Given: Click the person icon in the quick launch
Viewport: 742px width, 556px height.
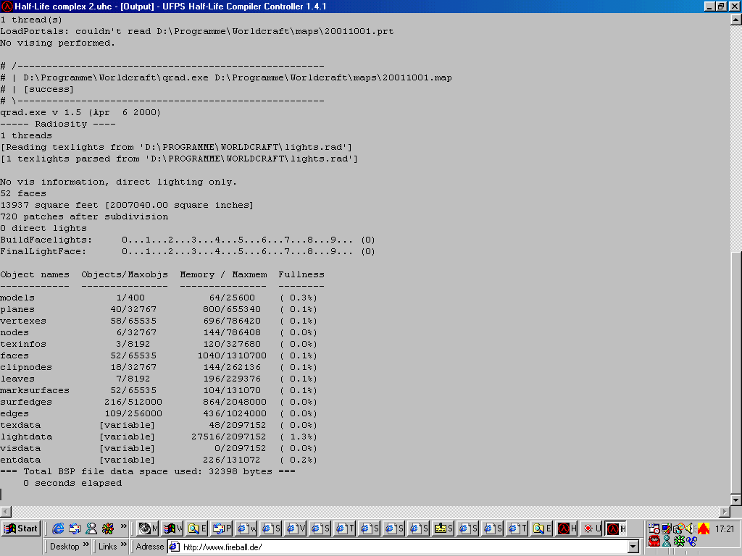Looking at the screenshot, I should [91, 528].
